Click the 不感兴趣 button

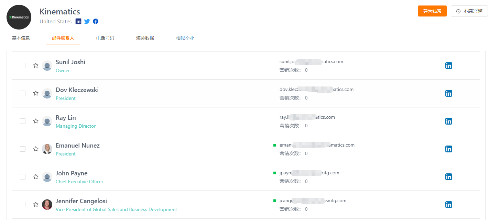click(469, 11)
